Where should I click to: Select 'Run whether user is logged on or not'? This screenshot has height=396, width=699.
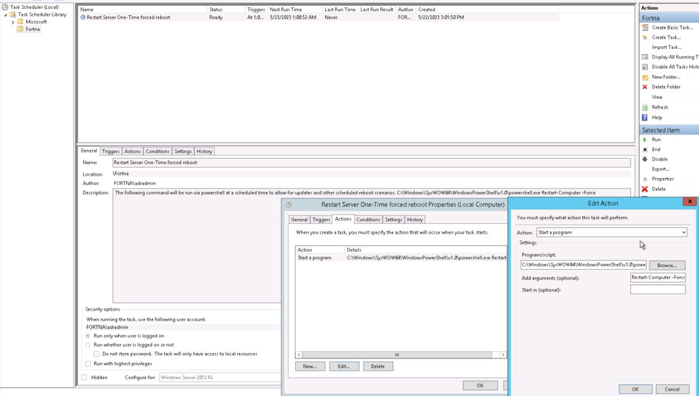tap(89, 345)
